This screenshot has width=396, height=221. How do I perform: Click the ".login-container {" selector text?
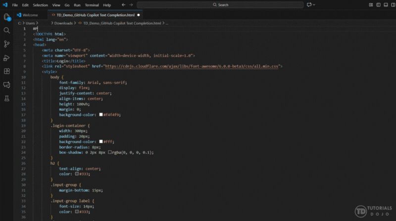point(70,125)
